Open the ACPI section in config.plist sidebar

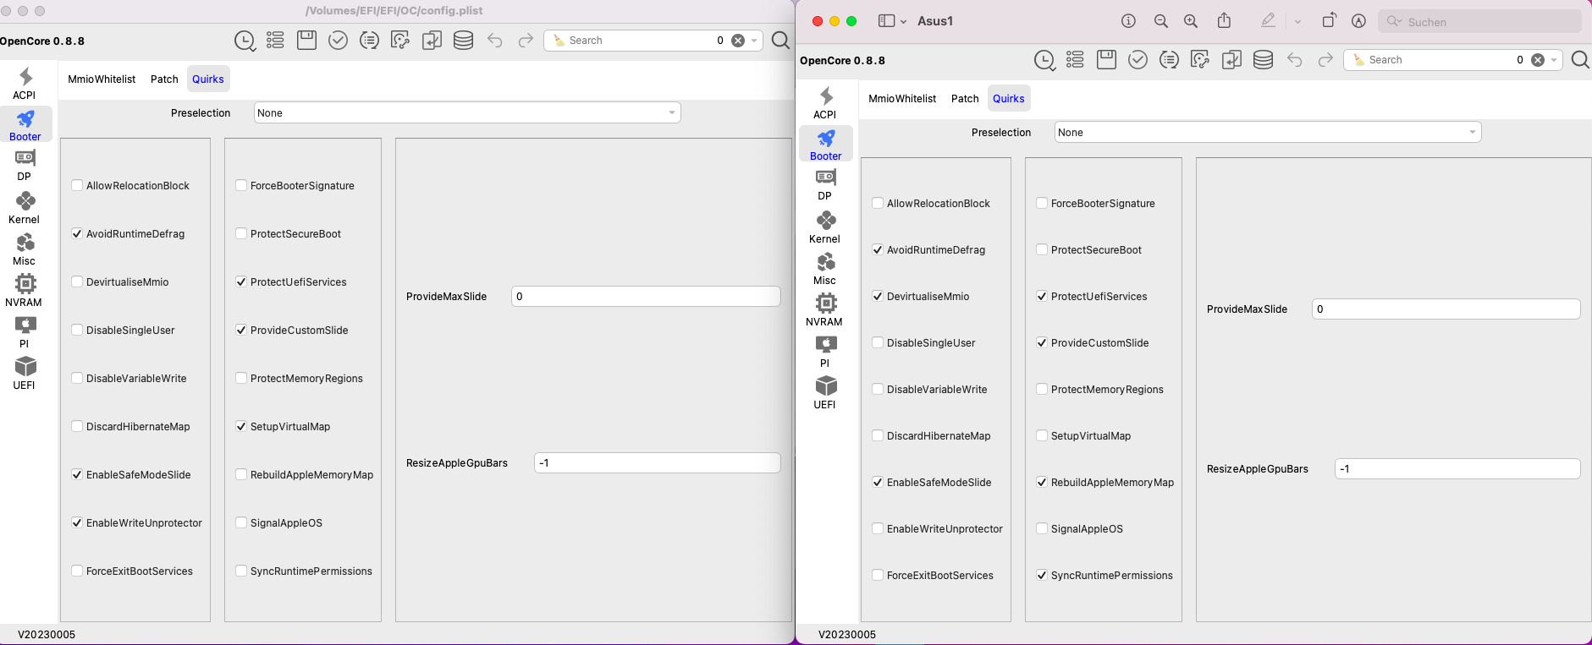pos(25,84)
